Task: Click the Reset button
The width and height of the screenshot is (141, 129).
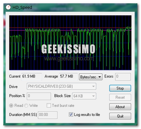Action: coord(120,97)
